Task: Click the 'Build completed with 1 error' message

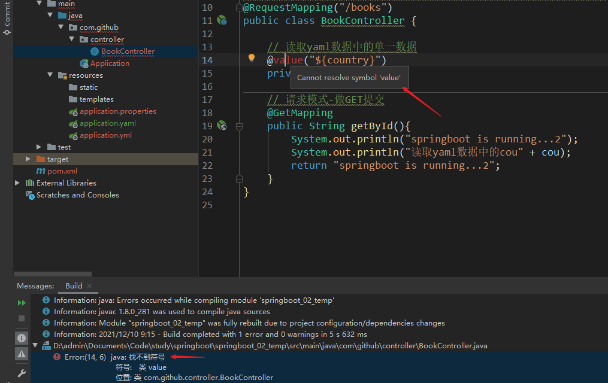Action: click(x=210, y=334)
